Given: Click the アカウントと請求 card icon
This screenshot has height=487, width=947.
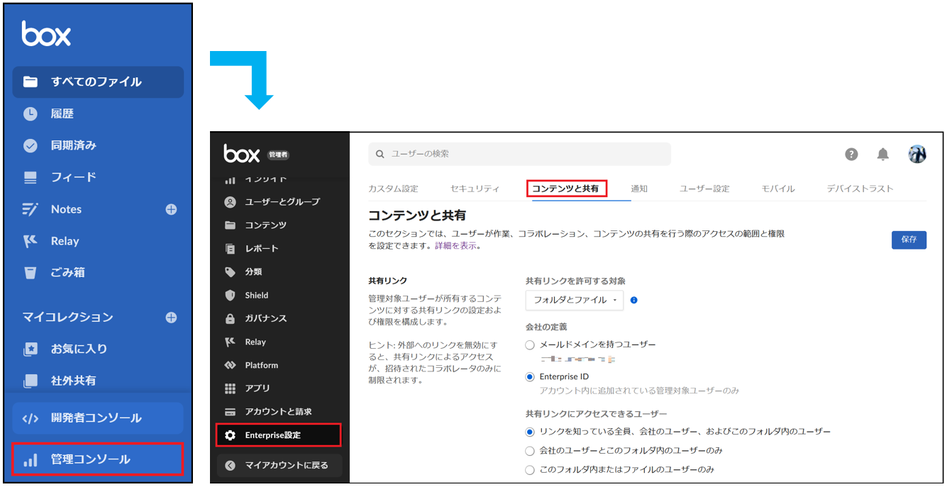Looking at the screenshot, I should click(x=230, y=412).
